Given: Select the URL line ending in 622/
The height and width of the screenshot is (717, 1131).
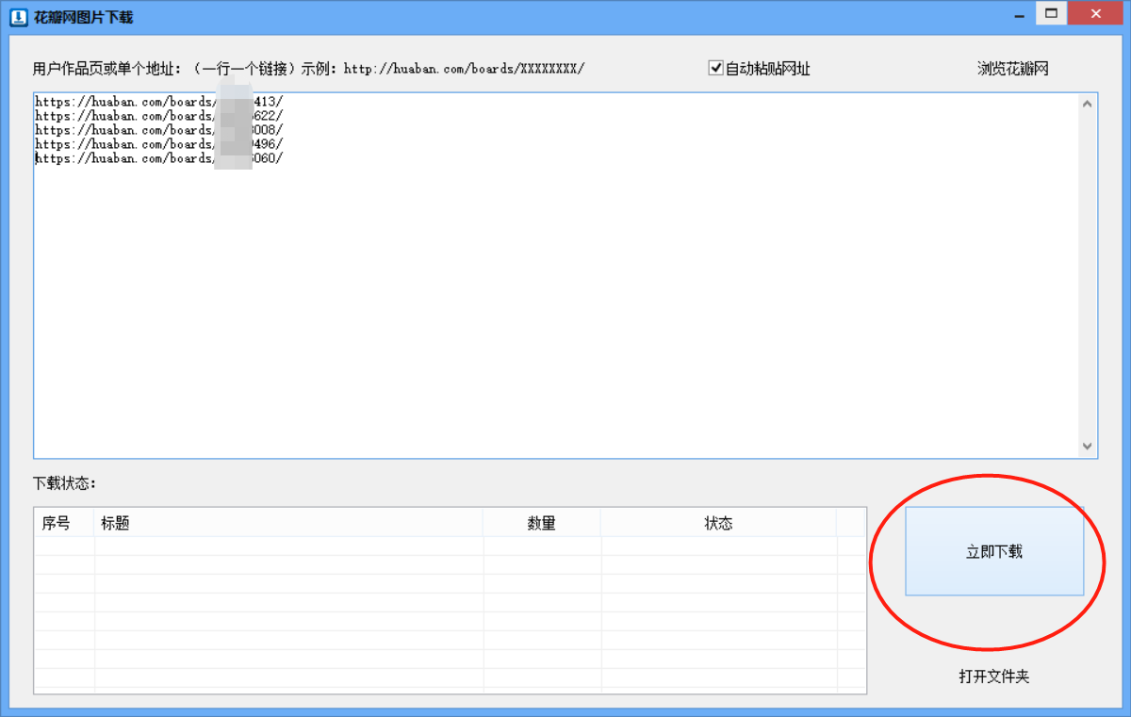Looking at the screenshot, I should pyautogui.click(x=158, y=116).
